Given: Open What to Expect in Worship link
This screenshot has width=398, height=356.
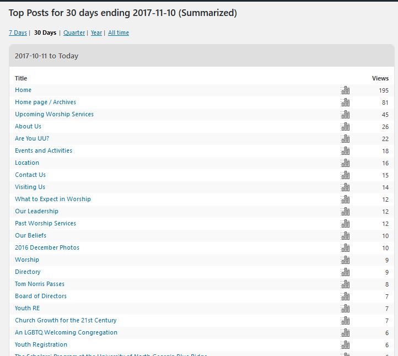Looking at the screenshot, I should click(x=53, y=199).
